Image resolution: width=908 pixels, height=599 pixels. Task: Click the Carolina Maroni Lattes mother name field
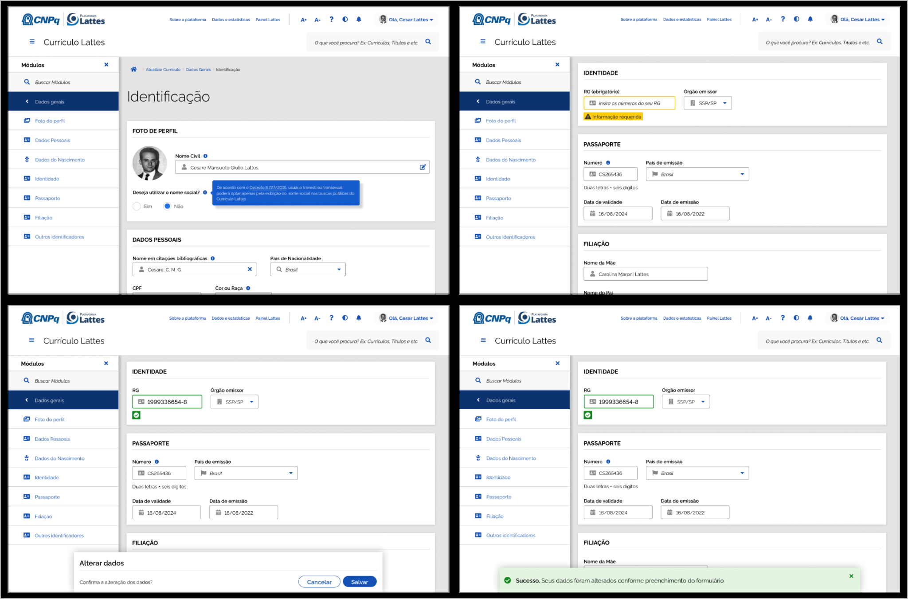coord(646,274)
